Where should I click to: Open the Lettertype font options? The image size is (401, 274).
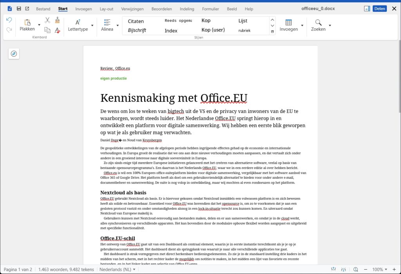coord(78,25)
